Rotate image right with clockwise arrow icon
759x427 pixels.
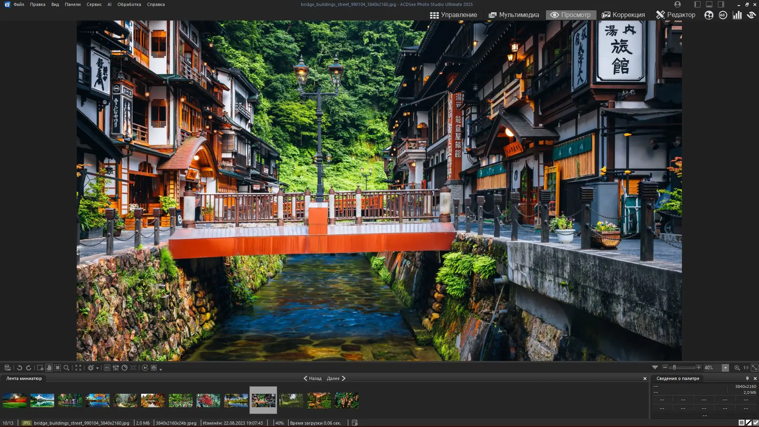point(28,368)
